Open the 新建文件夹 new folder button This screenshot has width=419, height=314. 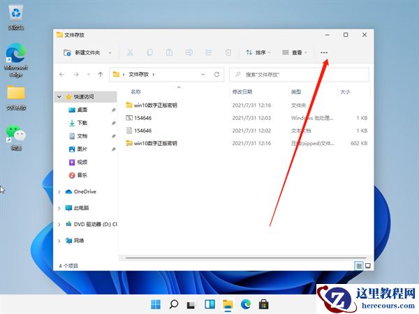pyautogui.click(x=82, y=52)
